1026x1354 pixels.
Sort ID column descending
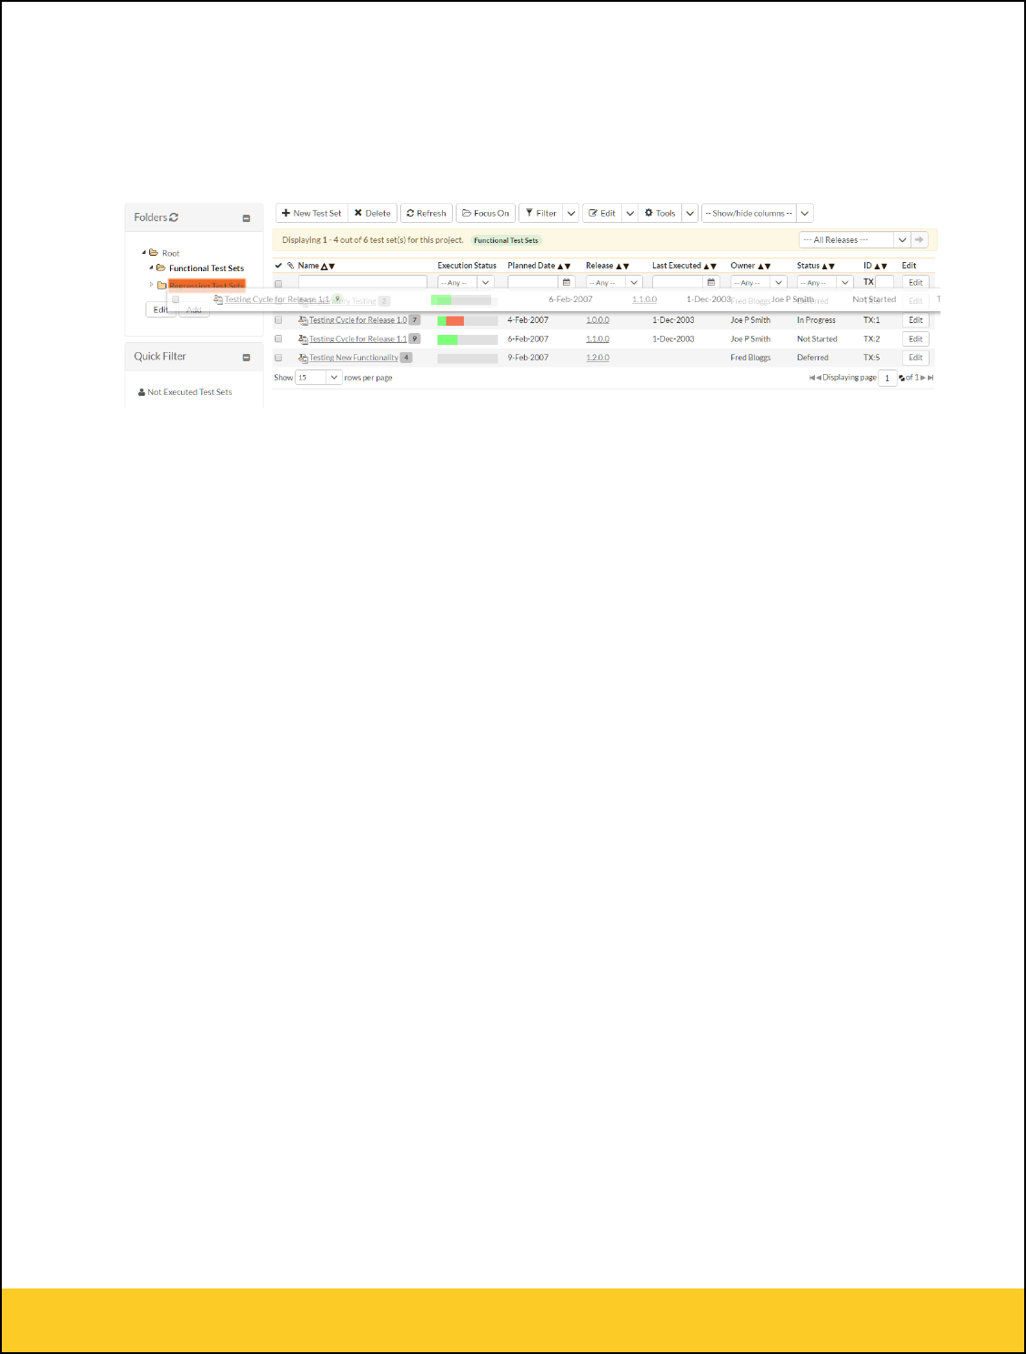884,266
